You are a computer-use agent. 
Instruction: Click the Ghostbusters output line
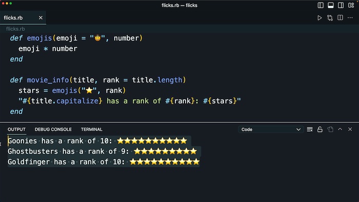103,151
